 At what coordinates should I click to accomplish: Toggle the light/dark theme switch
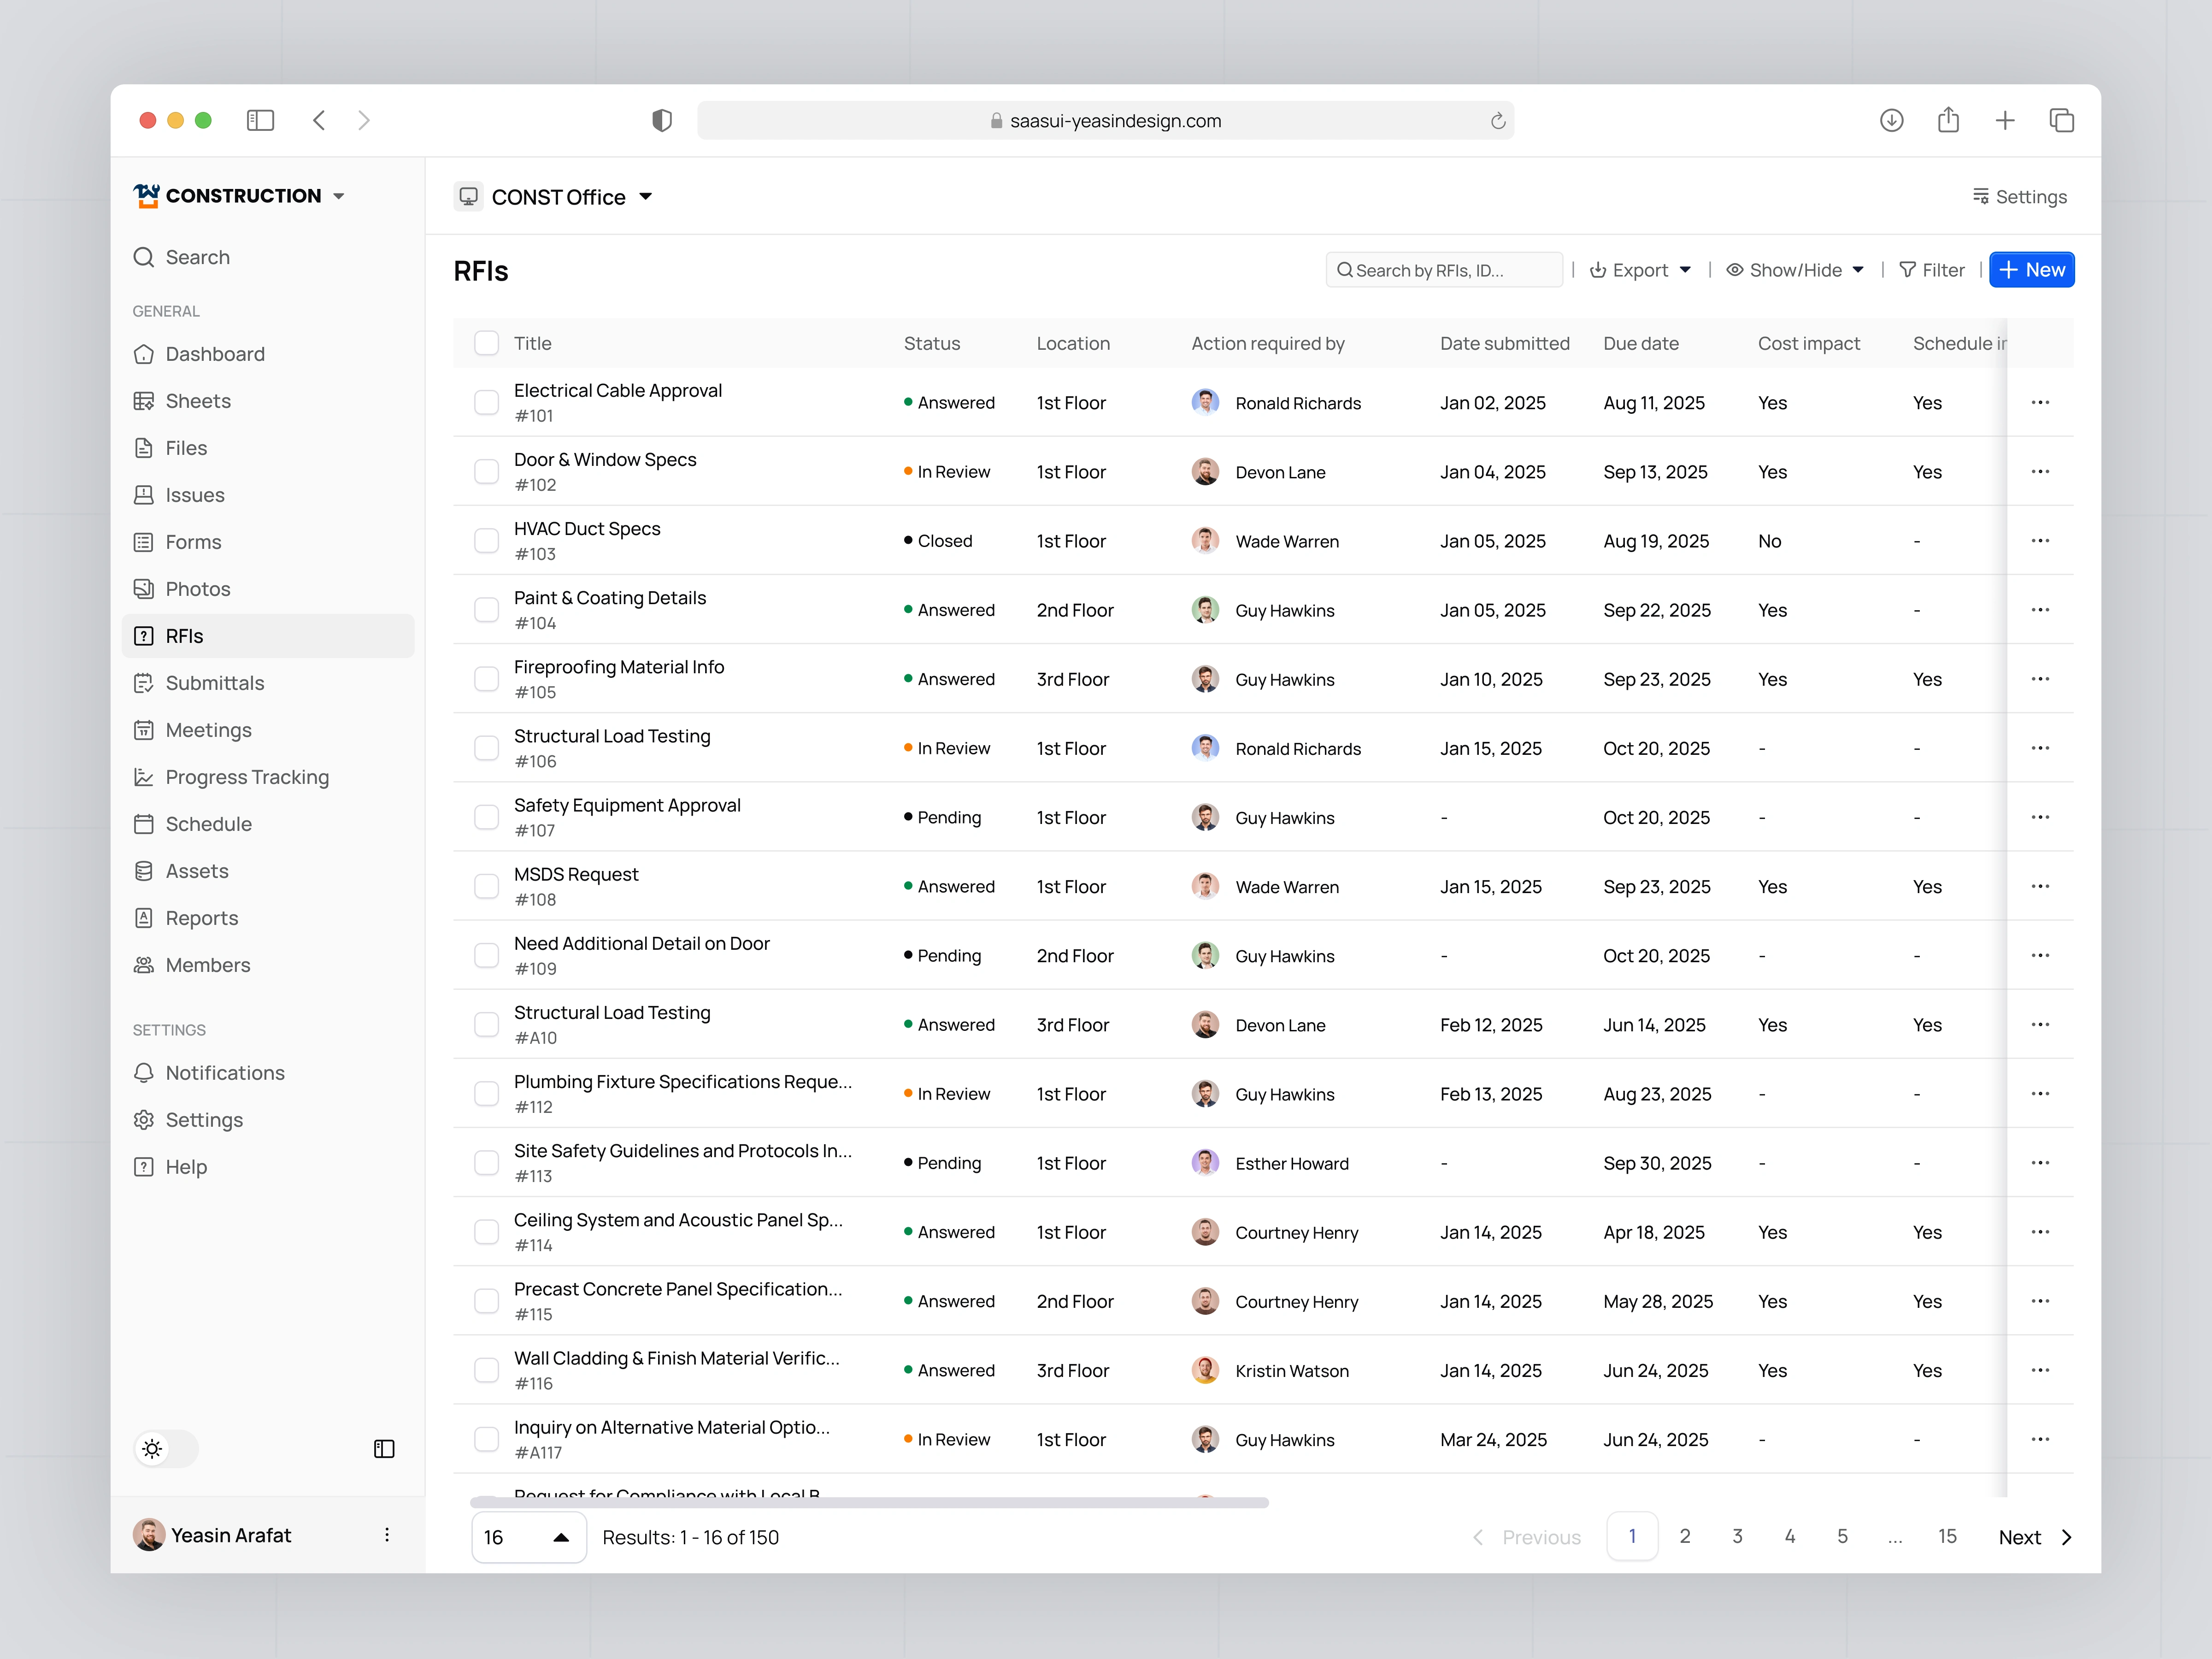166,1449
